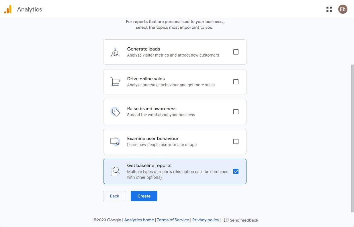This screenshot has width=354, height=227.
Task: Open the Eb account avatar
Action: coord(343,9)
